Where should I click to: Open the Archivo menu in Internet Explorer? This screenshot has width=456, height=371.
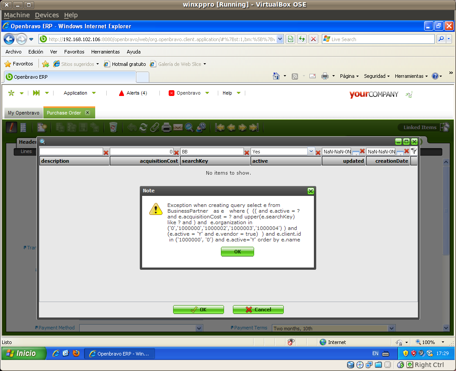click(x=13, y=52)
